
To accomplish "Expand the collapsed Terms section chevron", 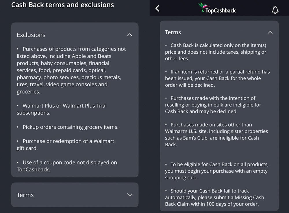I will 129,195.
